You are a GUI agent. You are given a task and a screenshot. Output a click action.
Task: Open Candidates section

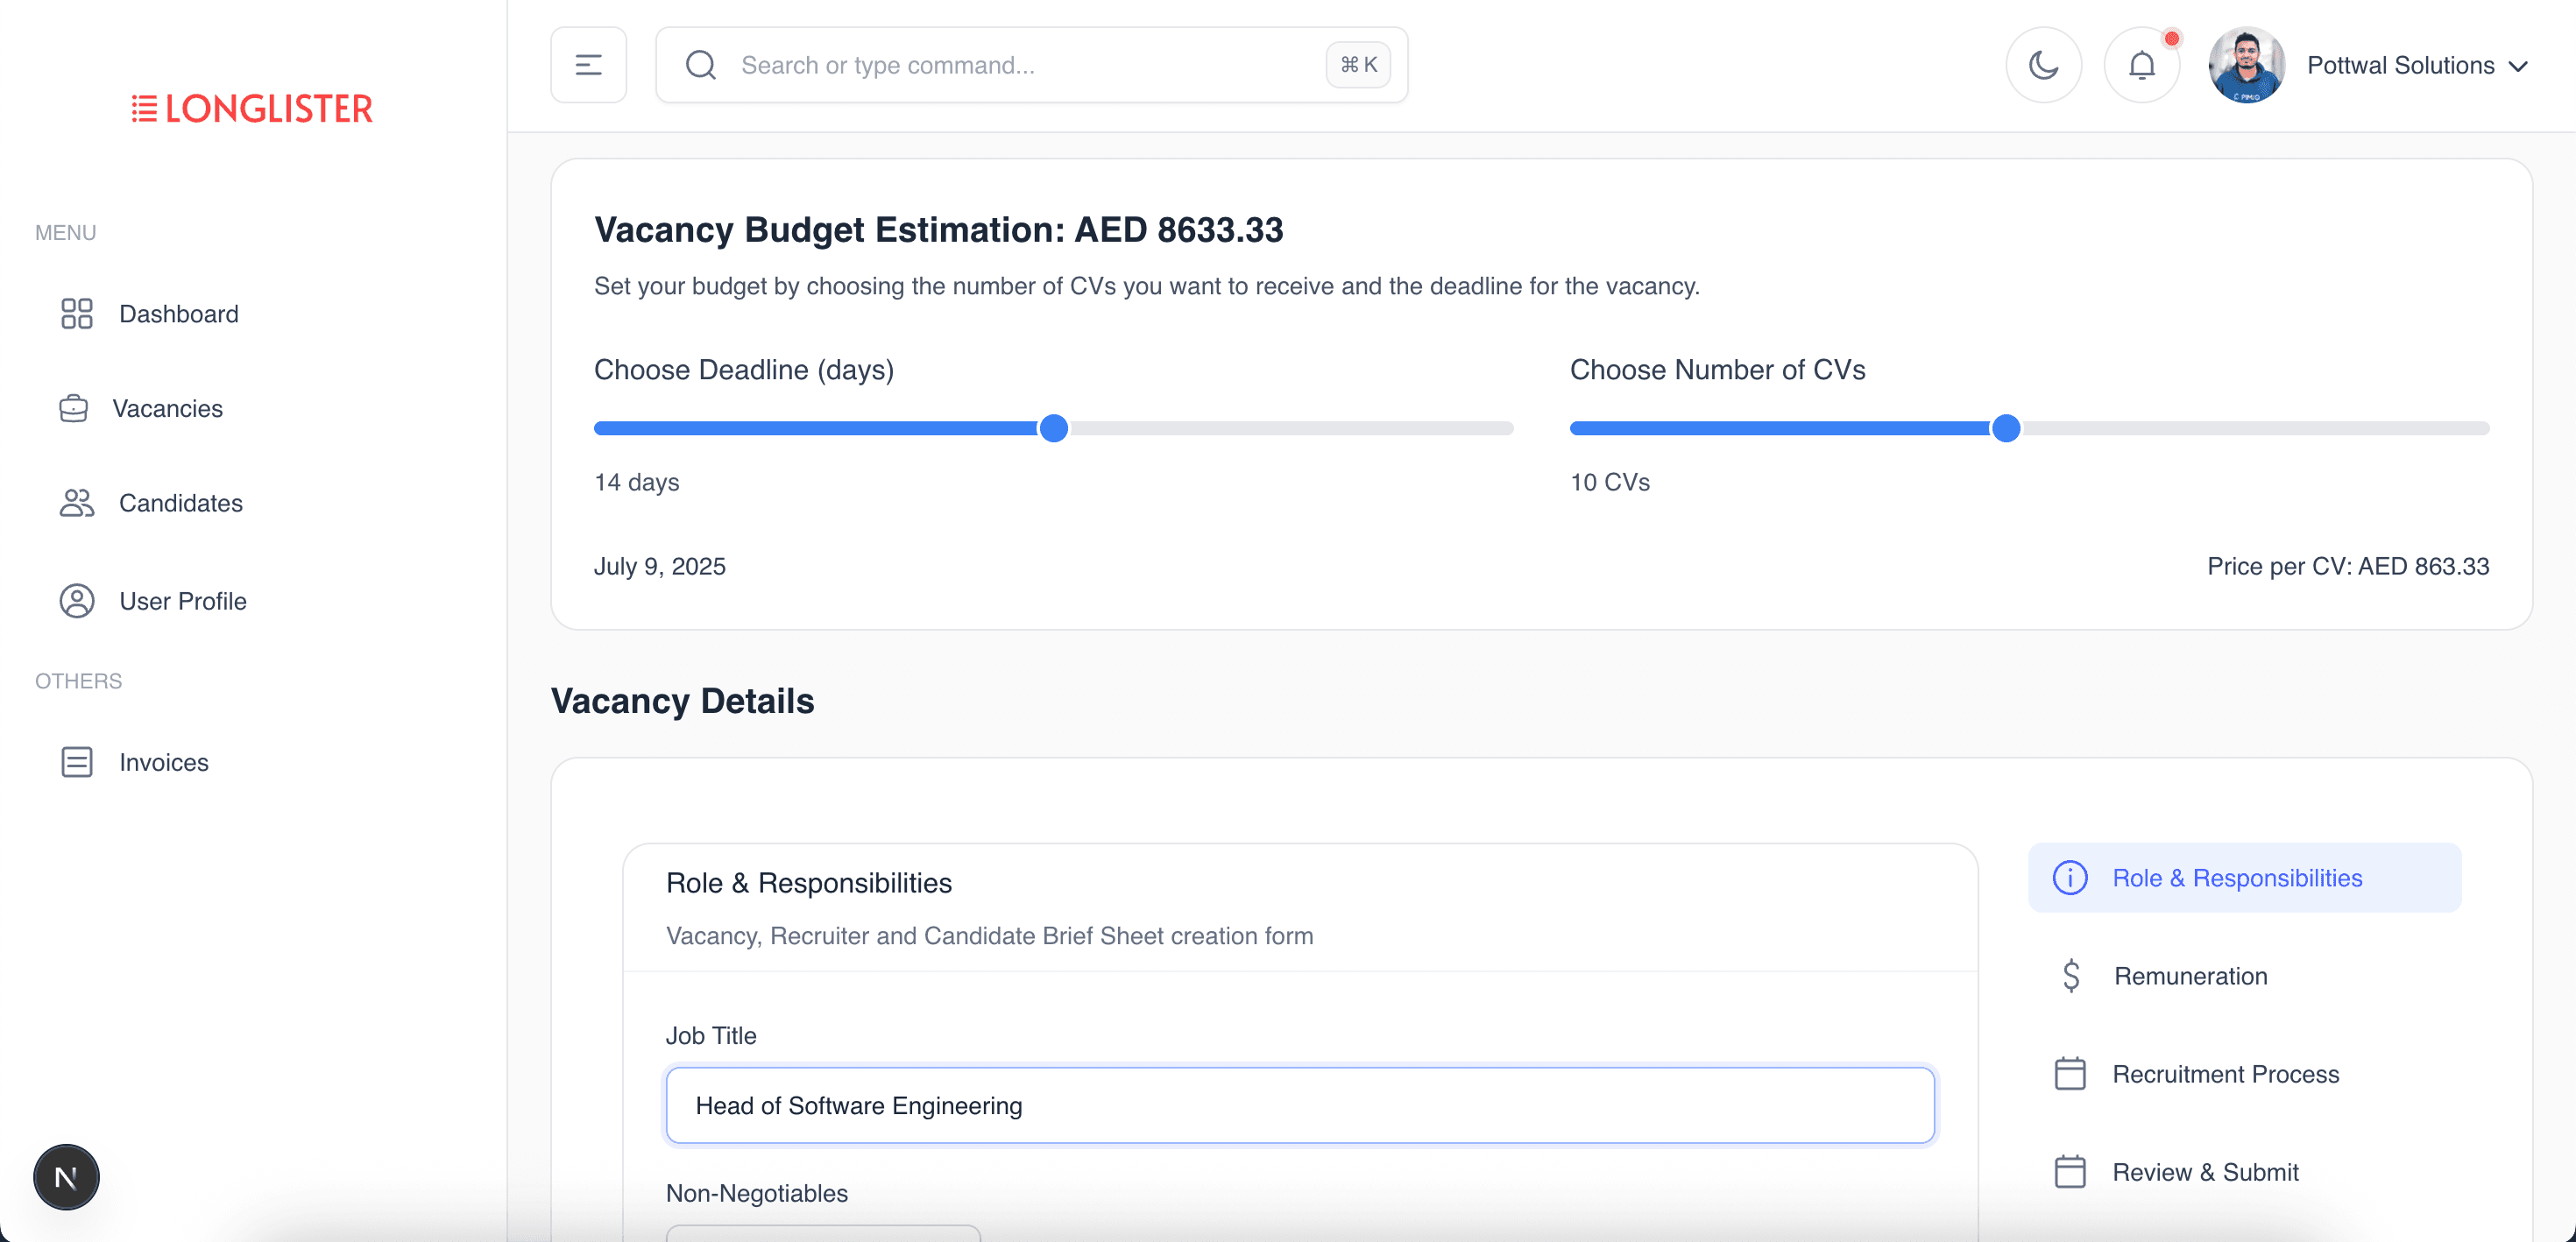pyautogui.click(x=180, y=503)
